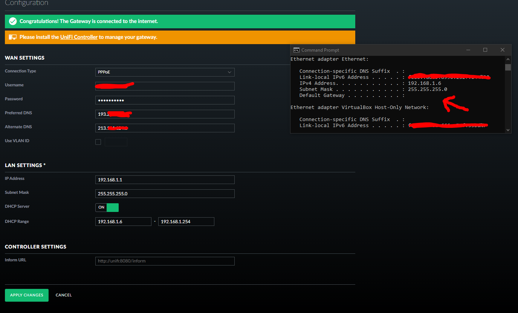The width and height of the screenshot is (518, 313).
Task: Click the LAN IP Address field
Action: click(x=165, y=180)
